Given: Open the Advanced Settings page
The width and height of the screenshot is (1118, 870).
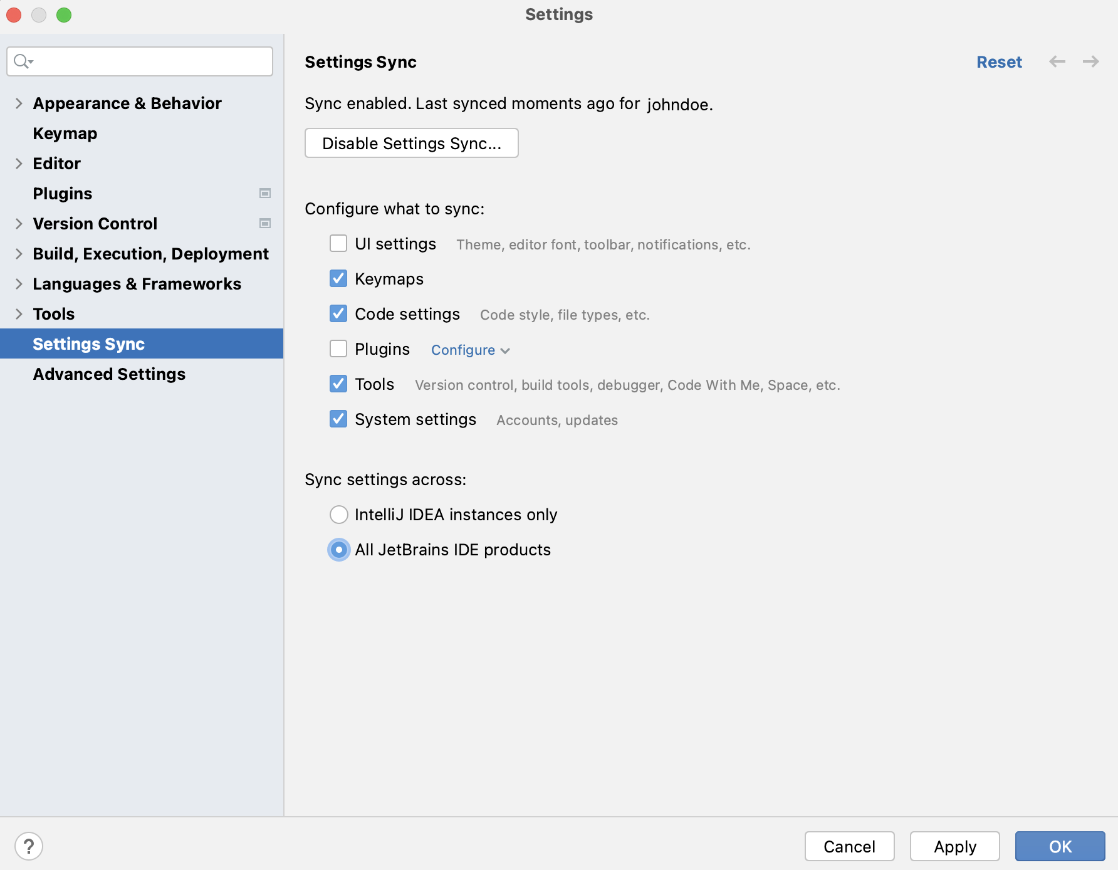Looking at the screenshot, I should (109, 374).
